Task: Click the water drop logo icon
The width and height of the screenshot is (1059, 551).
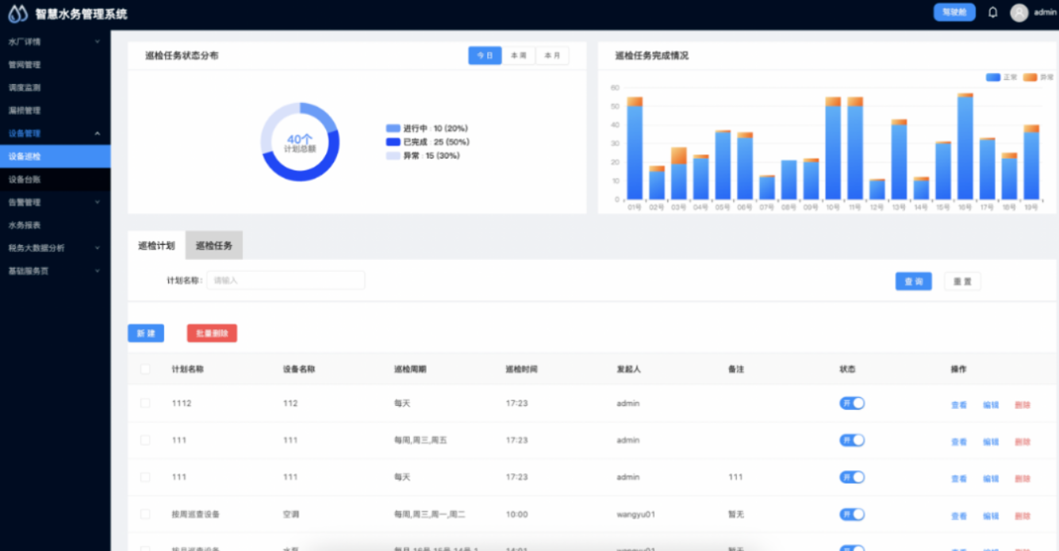Action: (x=17, y=13)
